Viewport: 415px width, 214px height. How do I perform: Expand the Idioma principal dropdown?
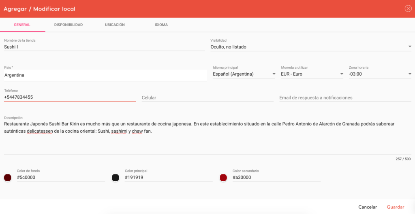pyautogui.click(x=244, y=74)
